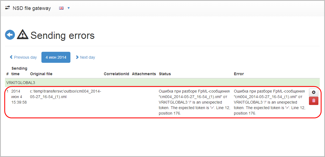
Task: Click the NSD file gateway transfer arrows icon
Action: (7, 8)
